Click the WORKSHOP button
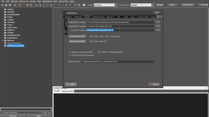209x117 pixels. click(188, 5)
